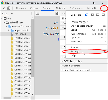This screenshot has width=108, height=100.
Task: Select Search in the menu
Action: [74, 30]
